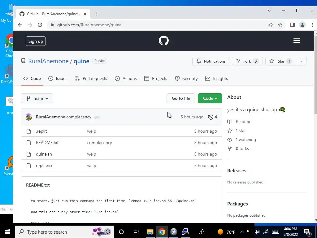Open a new browser tab
The width and height of the screenshot is (317, 238).
(97, 14)
